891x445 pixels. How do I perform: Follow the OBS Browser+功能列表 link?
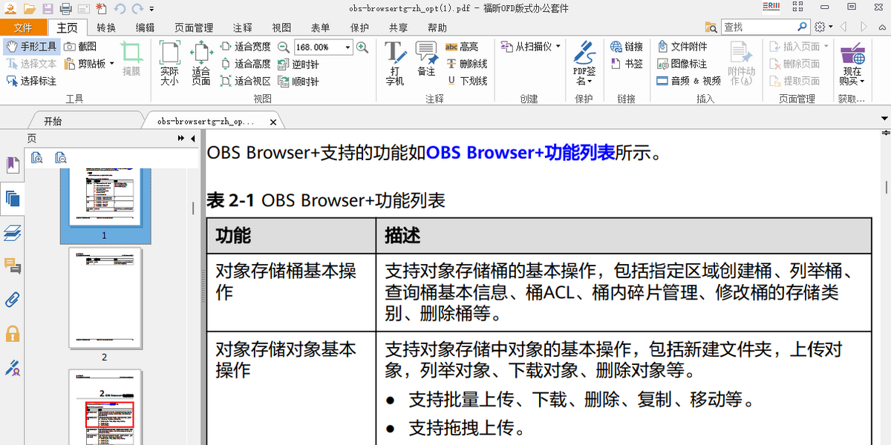520,153
